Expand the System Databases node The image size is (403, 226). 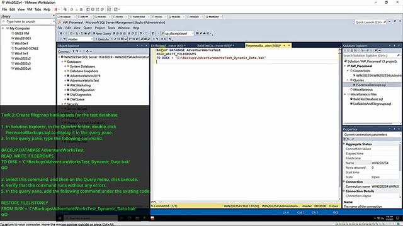(65, 67)
